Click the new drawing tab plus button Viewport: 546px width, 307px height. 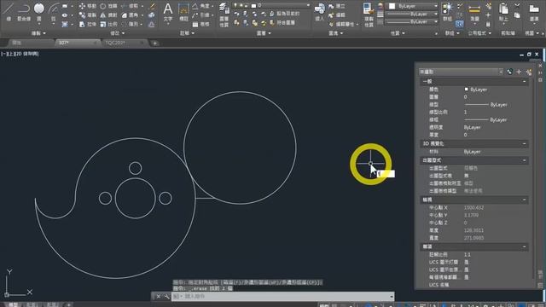click(x=154, y=43)
